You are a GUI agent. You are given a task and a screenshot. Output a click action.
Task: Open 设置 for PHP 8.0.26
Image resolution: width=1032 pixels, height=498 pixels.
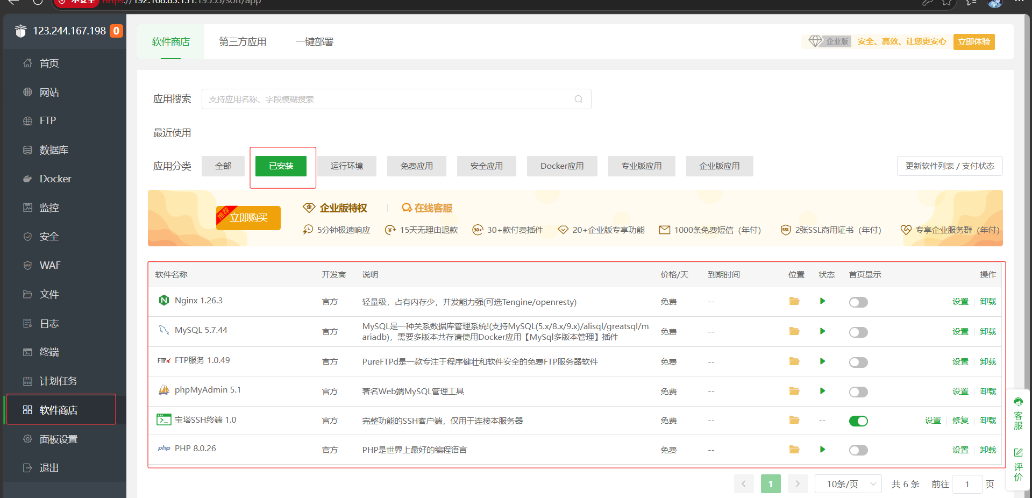click(960, 450)
